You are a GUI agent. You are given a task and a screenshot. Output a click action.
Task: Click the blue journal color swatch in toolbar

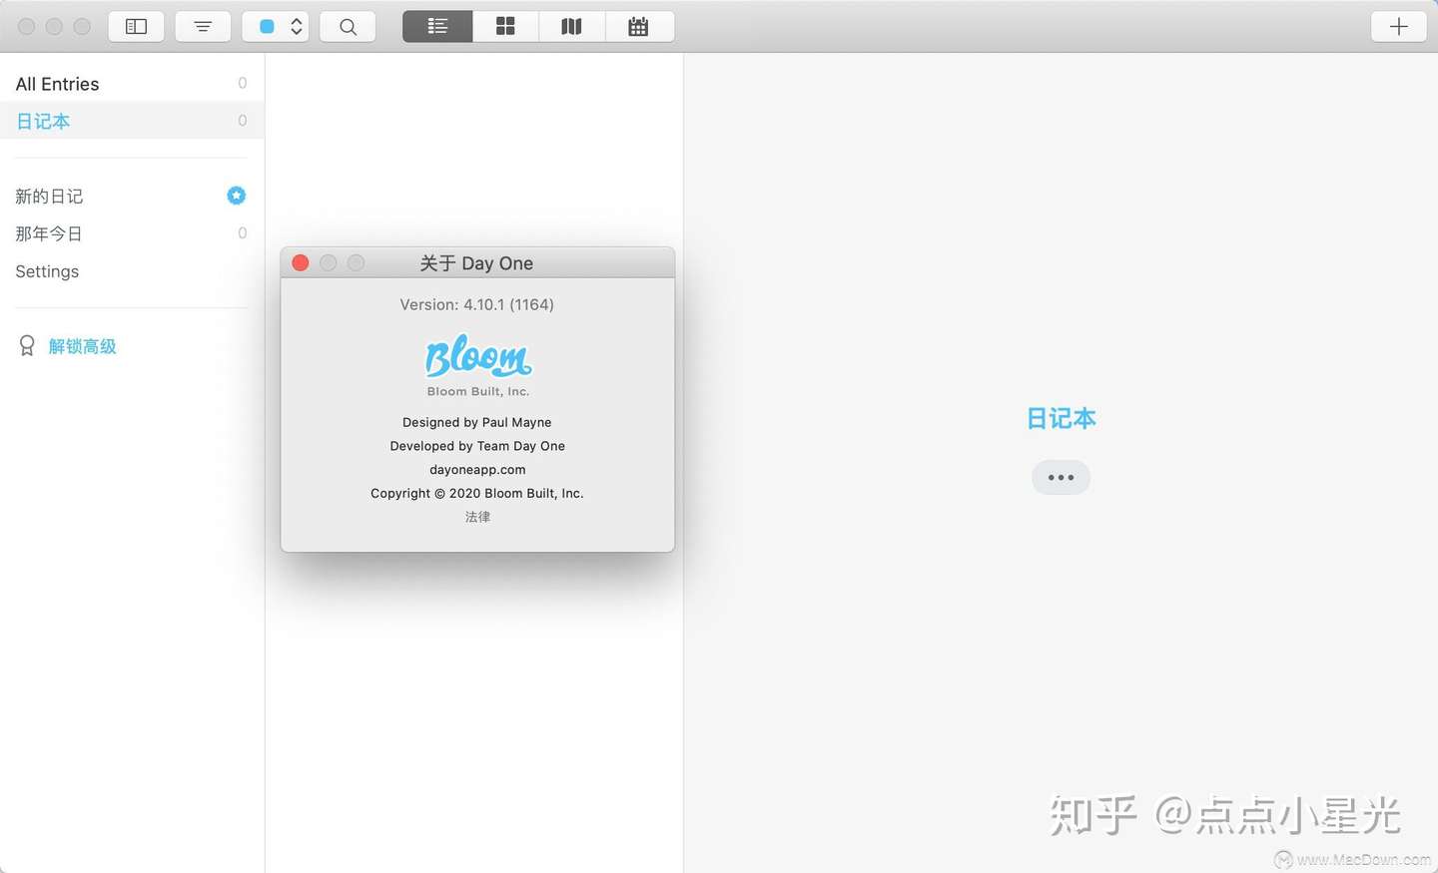click(x=265, y=26)
